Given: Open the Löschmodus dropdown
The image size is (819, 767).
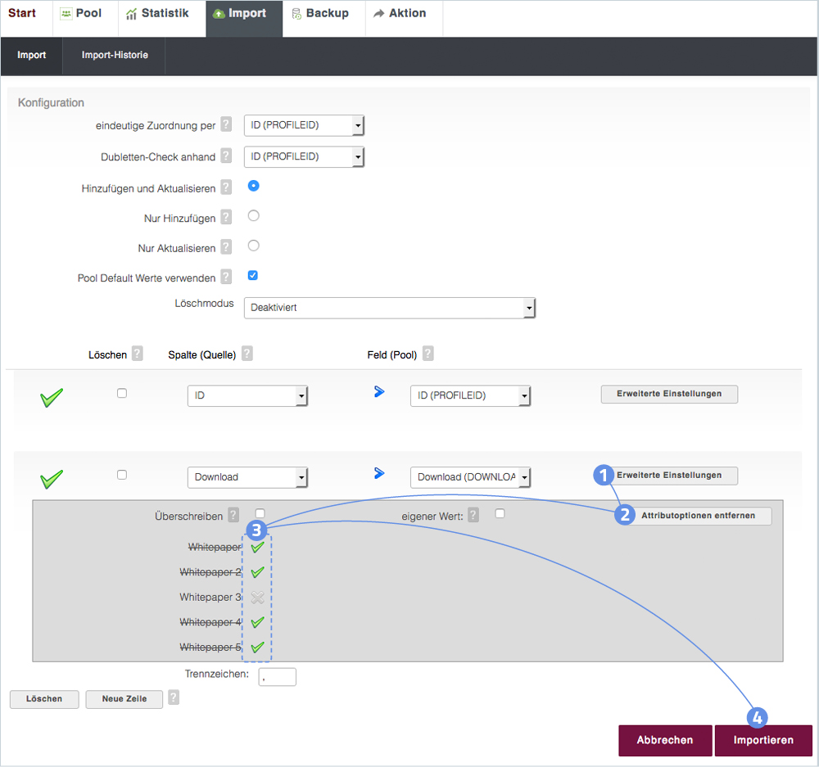Looking at the screenshot, I should tap(390, 308).
